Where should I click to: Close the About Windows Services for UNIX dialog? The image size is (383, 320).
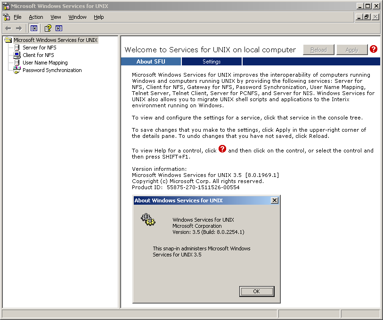[275, 200]
